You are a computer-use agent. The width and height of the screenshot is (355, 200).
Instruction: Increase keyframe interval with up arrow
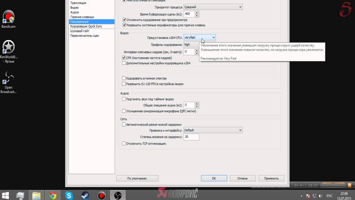point(197,50)
